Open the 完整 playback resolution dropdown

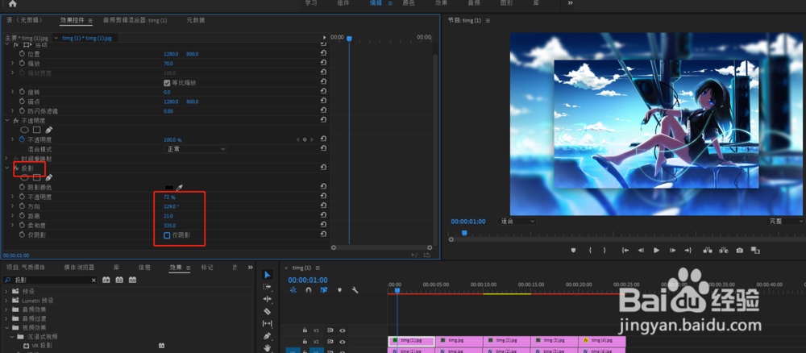(x=786, y=221)
